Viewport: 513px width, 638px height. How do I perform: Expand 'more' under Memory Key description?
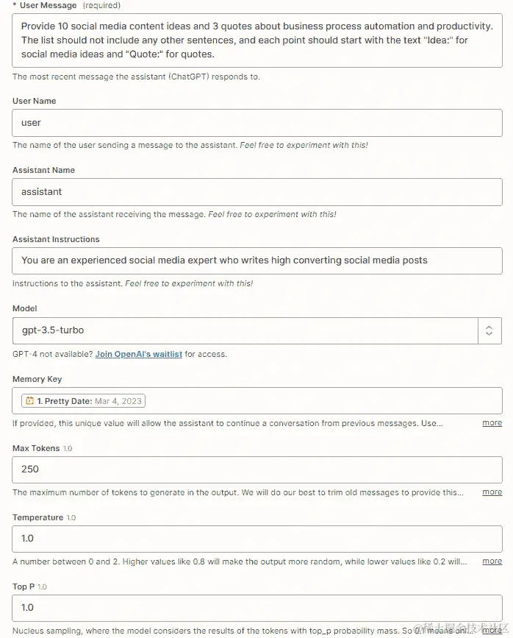pyautogui.click(x=492, y=423)
